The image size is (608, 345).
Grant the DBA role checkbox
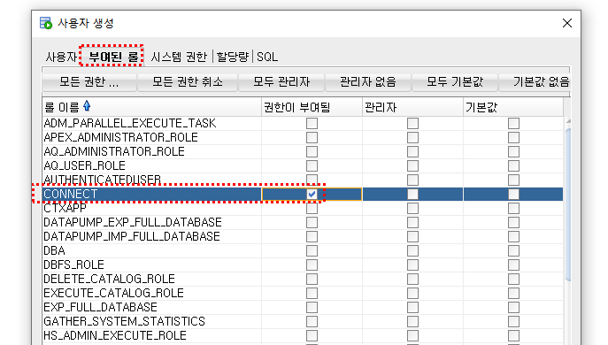click(312, 251)
